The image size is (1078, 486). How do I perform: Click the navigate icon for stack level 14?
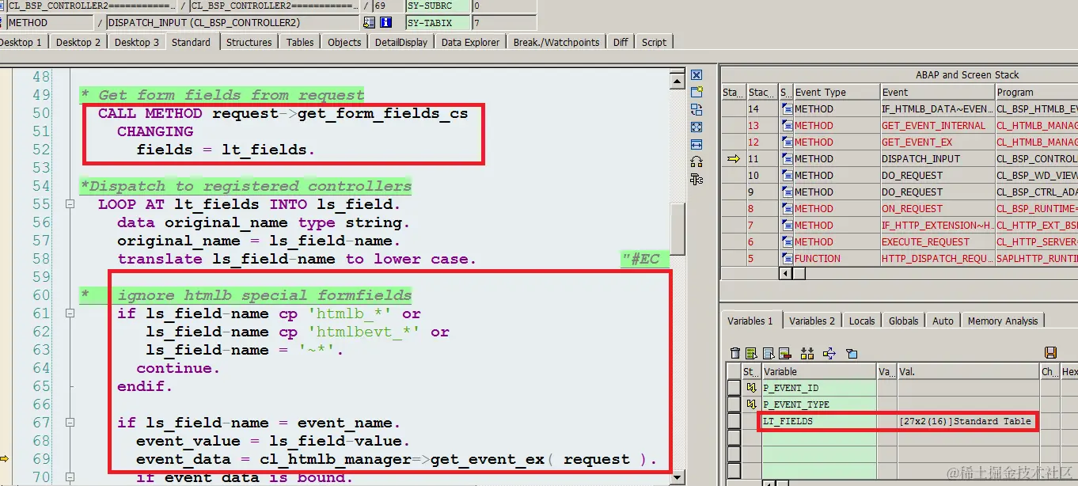coord(787,109)
